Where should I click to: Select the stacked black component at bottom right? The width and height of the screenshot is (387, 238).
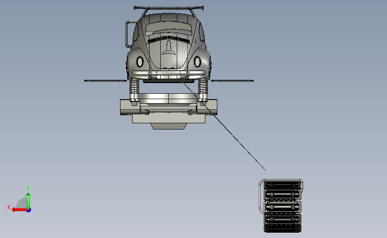(283, 207)
